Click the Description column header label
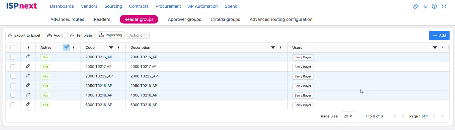 (x=140, y=48)
